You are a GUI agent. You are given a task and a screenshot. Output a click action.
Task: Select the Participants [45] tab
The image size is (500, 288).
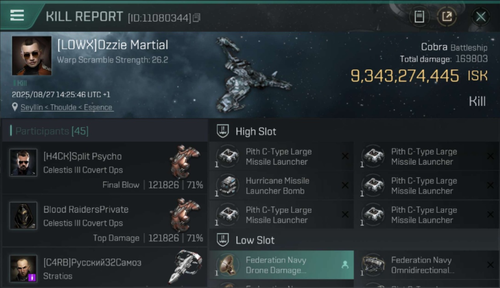[x=52, y=131]
